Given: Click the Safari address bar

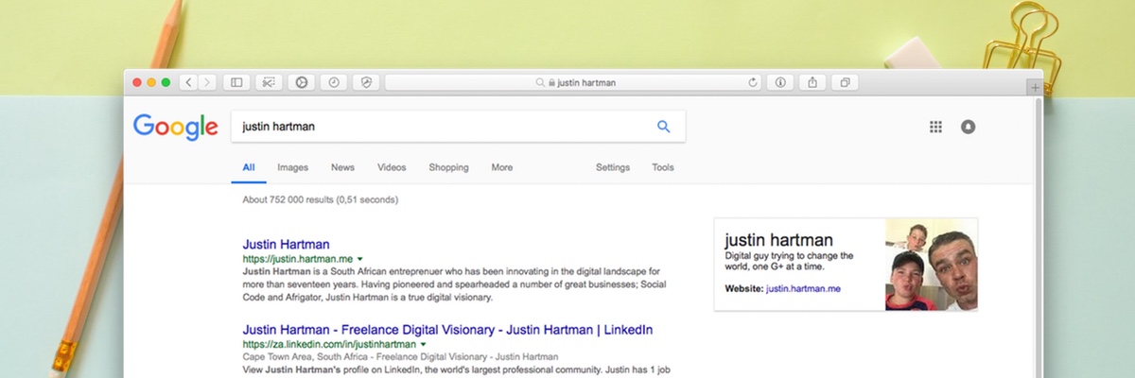Looking at the screenshot, I should coord(574,82).
